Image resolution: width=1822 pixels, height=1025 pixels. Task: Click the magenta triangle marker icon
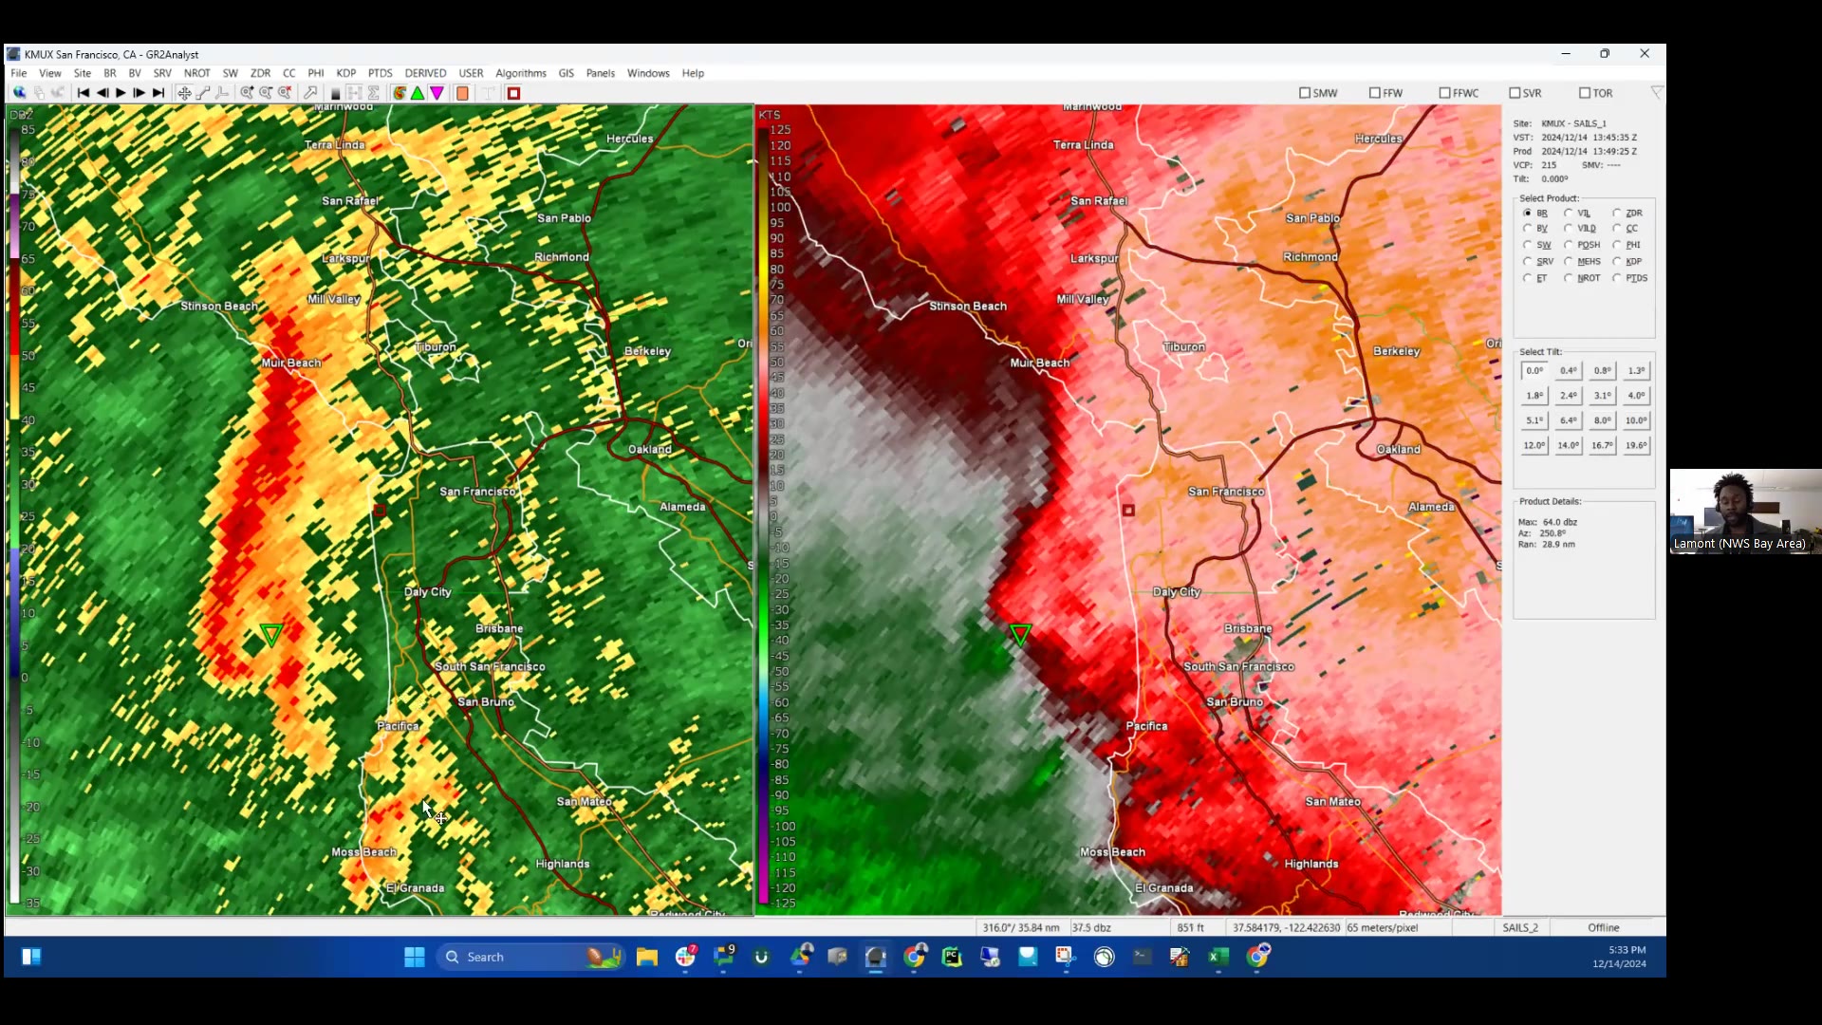[437, 92]
